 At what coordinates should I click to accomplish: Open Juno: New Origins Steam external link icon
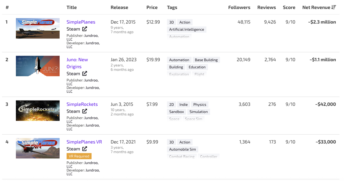pyautogui.click(x=85, y=73)
